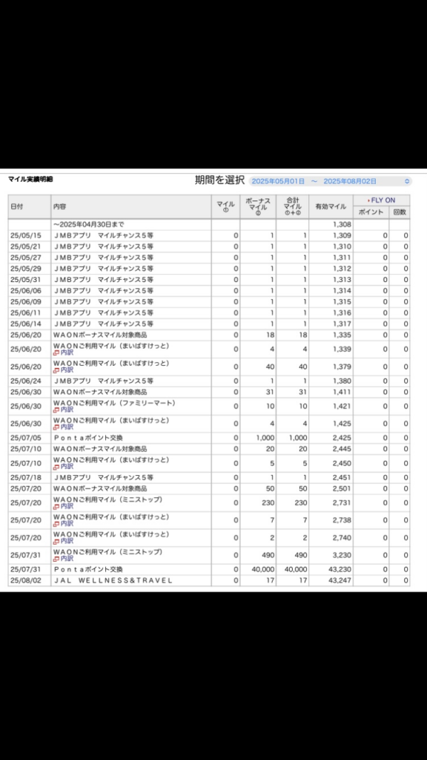Select the 有効マイル column header
Image resolution: width=427 pixels, height=760 pixels.
(331, 206)
